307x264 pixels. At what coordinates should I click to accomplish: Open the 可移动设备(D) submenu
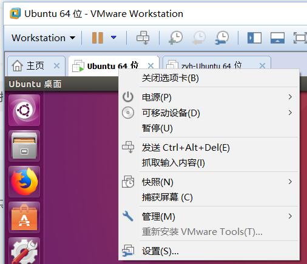[209, 113]
